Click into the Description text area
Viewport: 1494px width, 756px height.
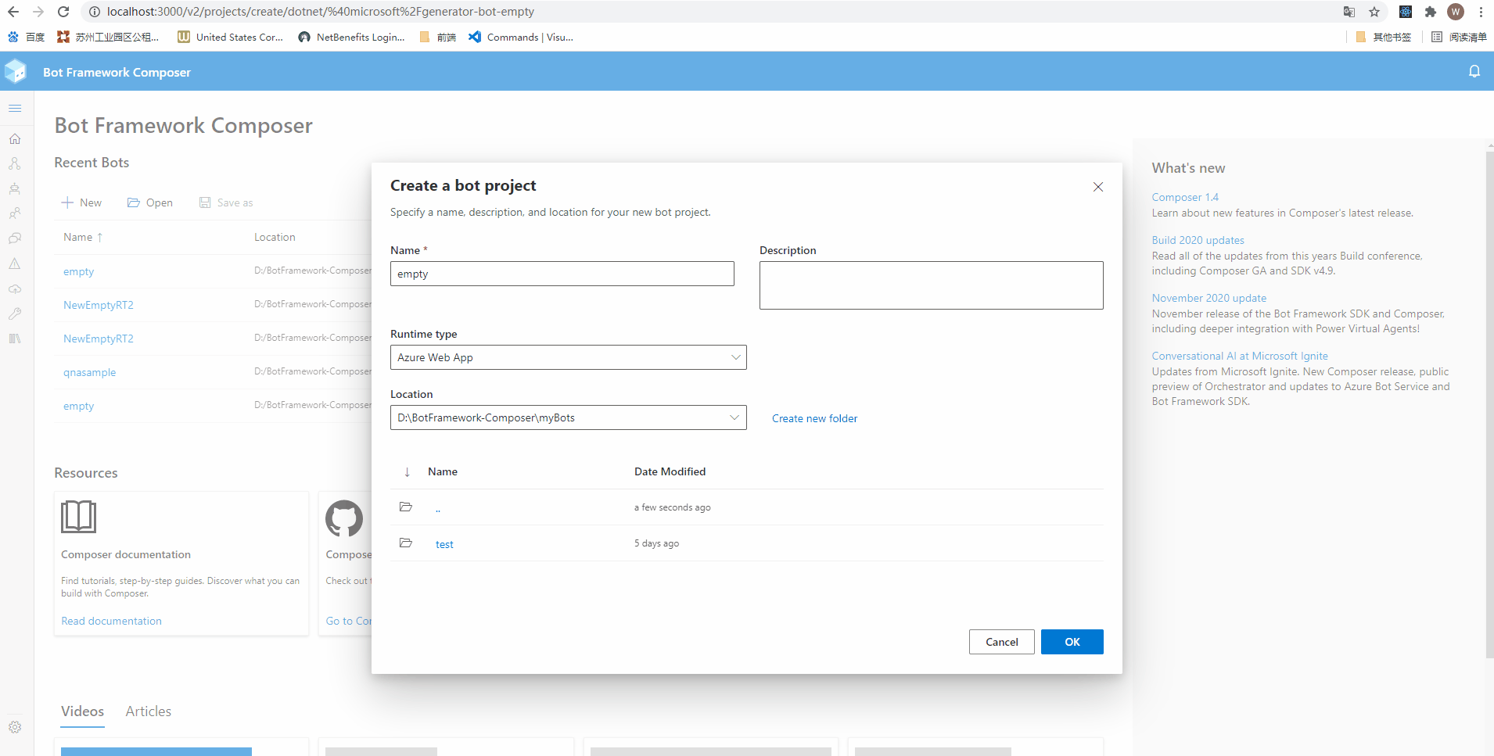(932, 285)
